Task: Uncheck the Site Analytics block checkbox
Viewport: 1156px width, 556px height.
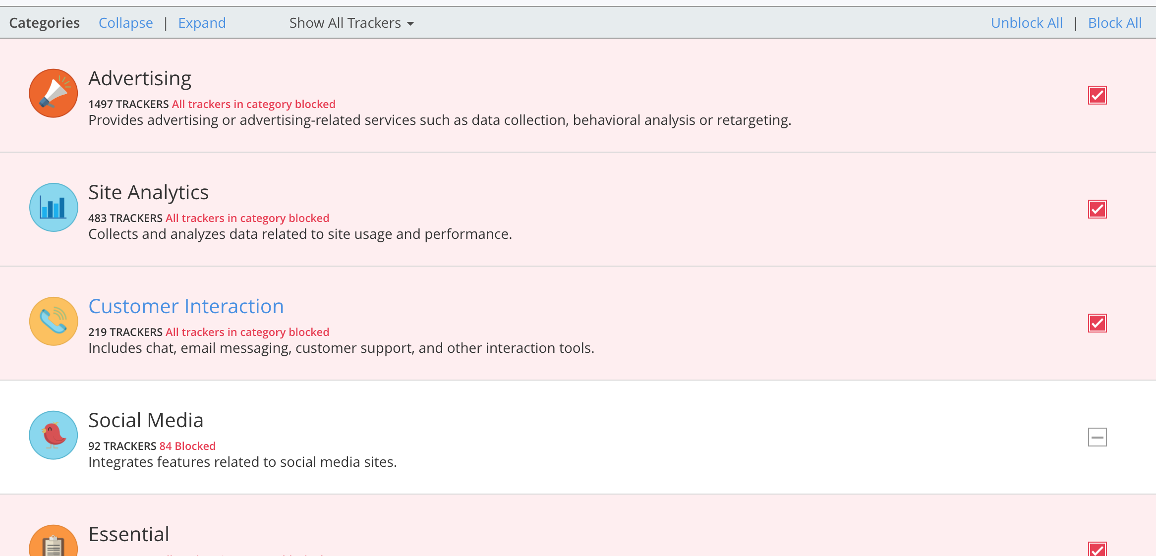Action: click(1097, 209)
